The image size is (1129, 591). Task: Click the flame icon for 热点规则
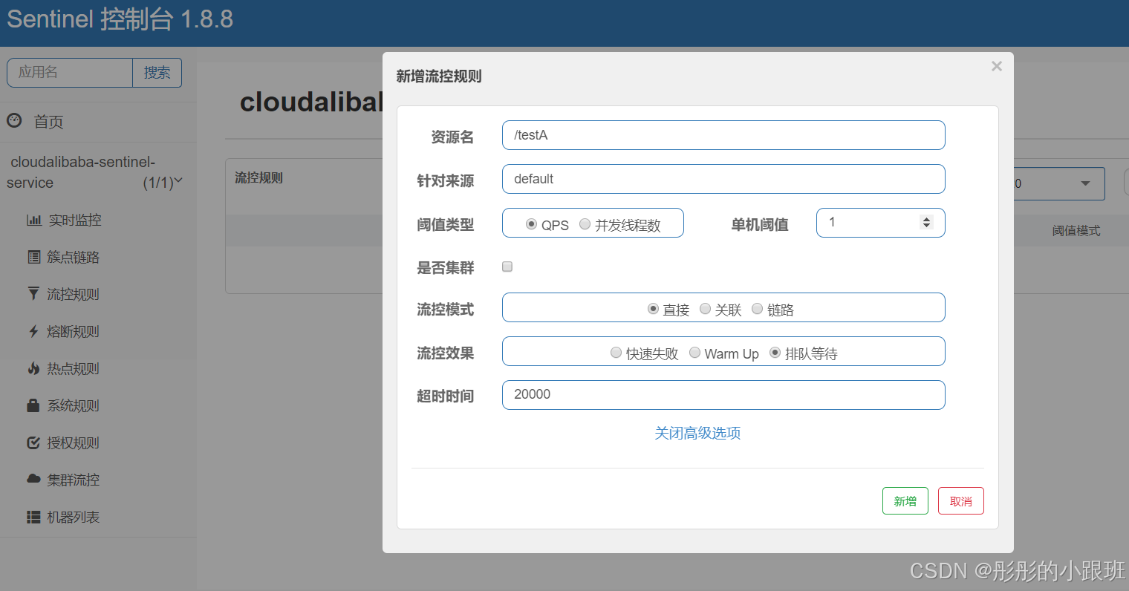tap(33, 368)
